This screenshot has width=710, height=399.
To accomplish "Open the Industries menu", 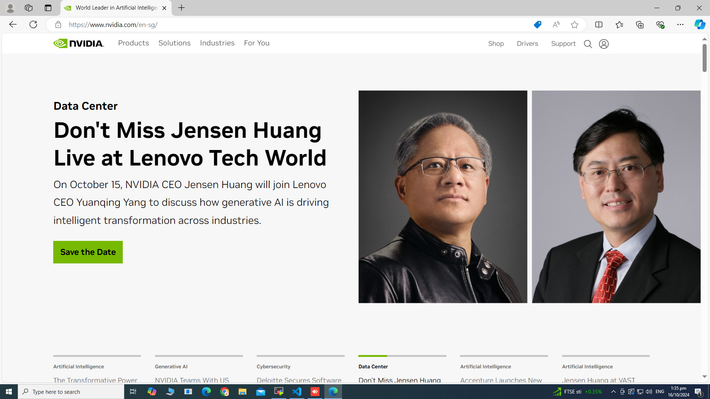I will tap(217, 43).
